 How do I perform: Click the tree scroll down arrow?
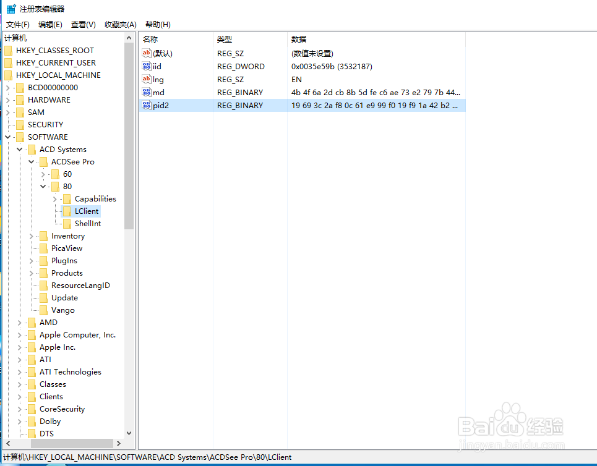129,433
